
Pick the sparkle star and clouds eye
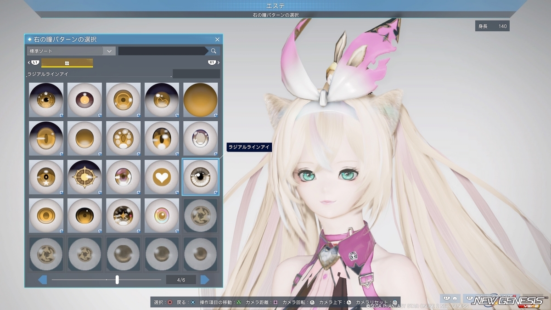(124, 215)
